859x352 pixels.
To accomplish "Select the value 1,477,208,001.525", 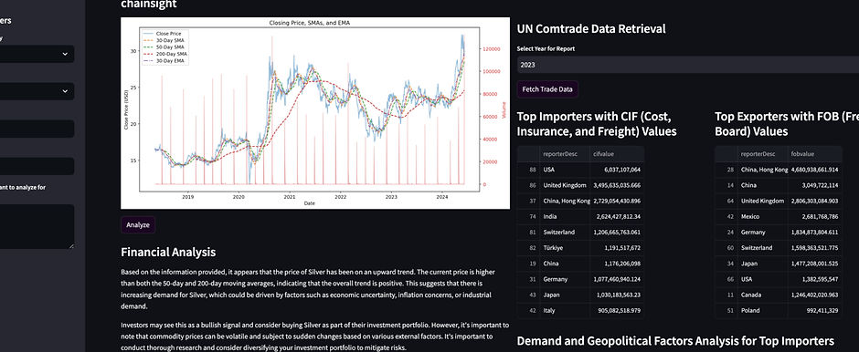I will [814, 264].
